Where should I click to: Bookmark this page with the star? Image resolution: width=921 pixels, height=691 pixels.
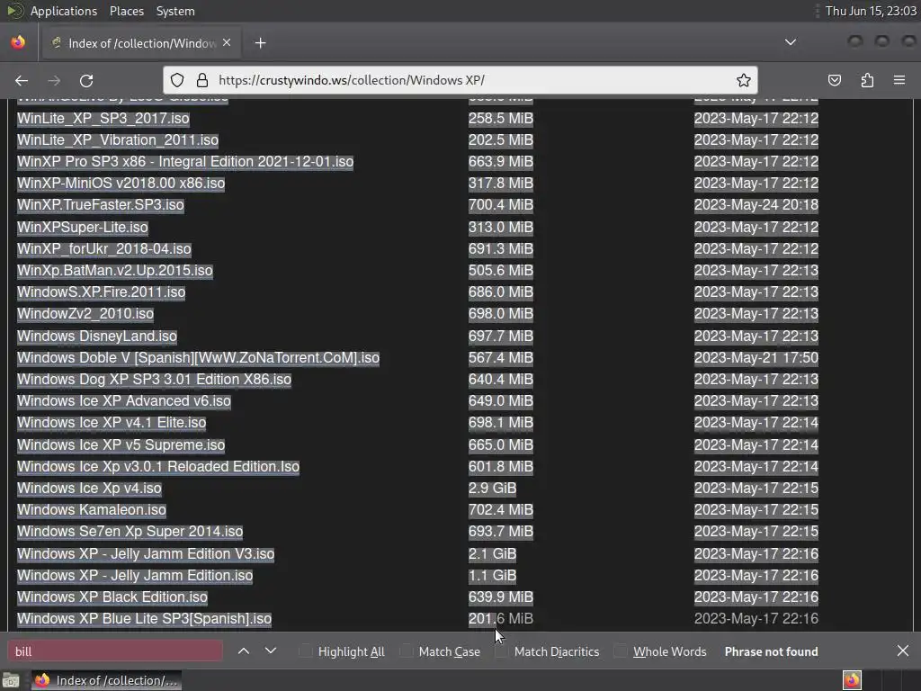tap(744, 80)
